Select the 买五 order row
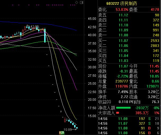 click(129, 61)
